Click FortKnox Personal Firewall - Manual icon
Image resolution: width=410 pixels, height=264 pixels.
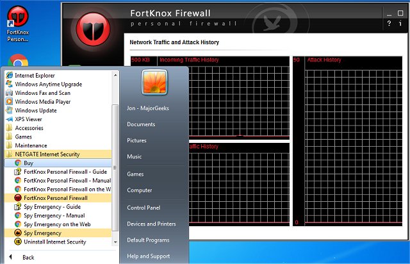coord(18,180)
